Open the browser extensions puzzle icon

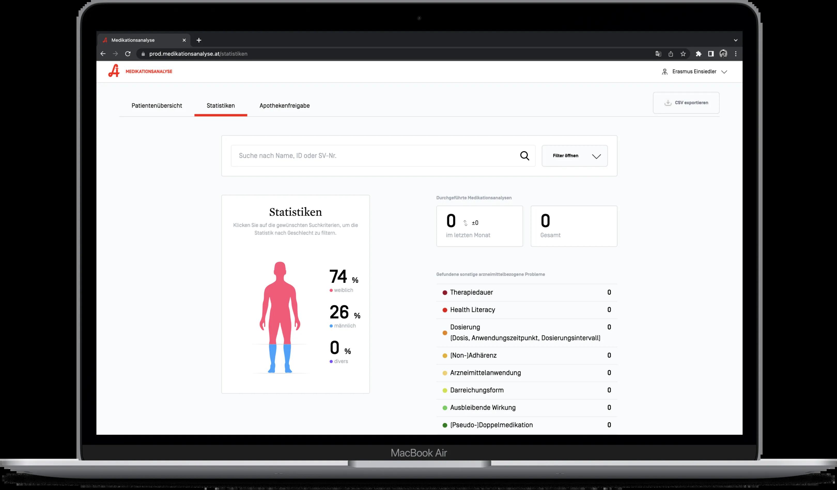point(699,54)
